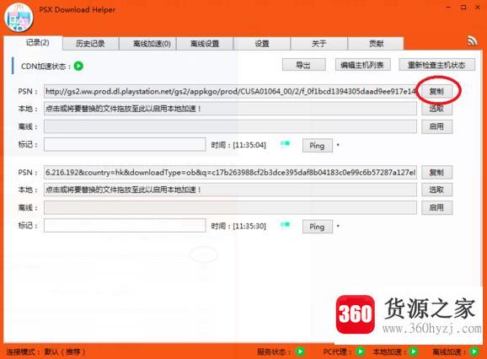Open the 离线加速(0) tab

(x=147, y=44)
